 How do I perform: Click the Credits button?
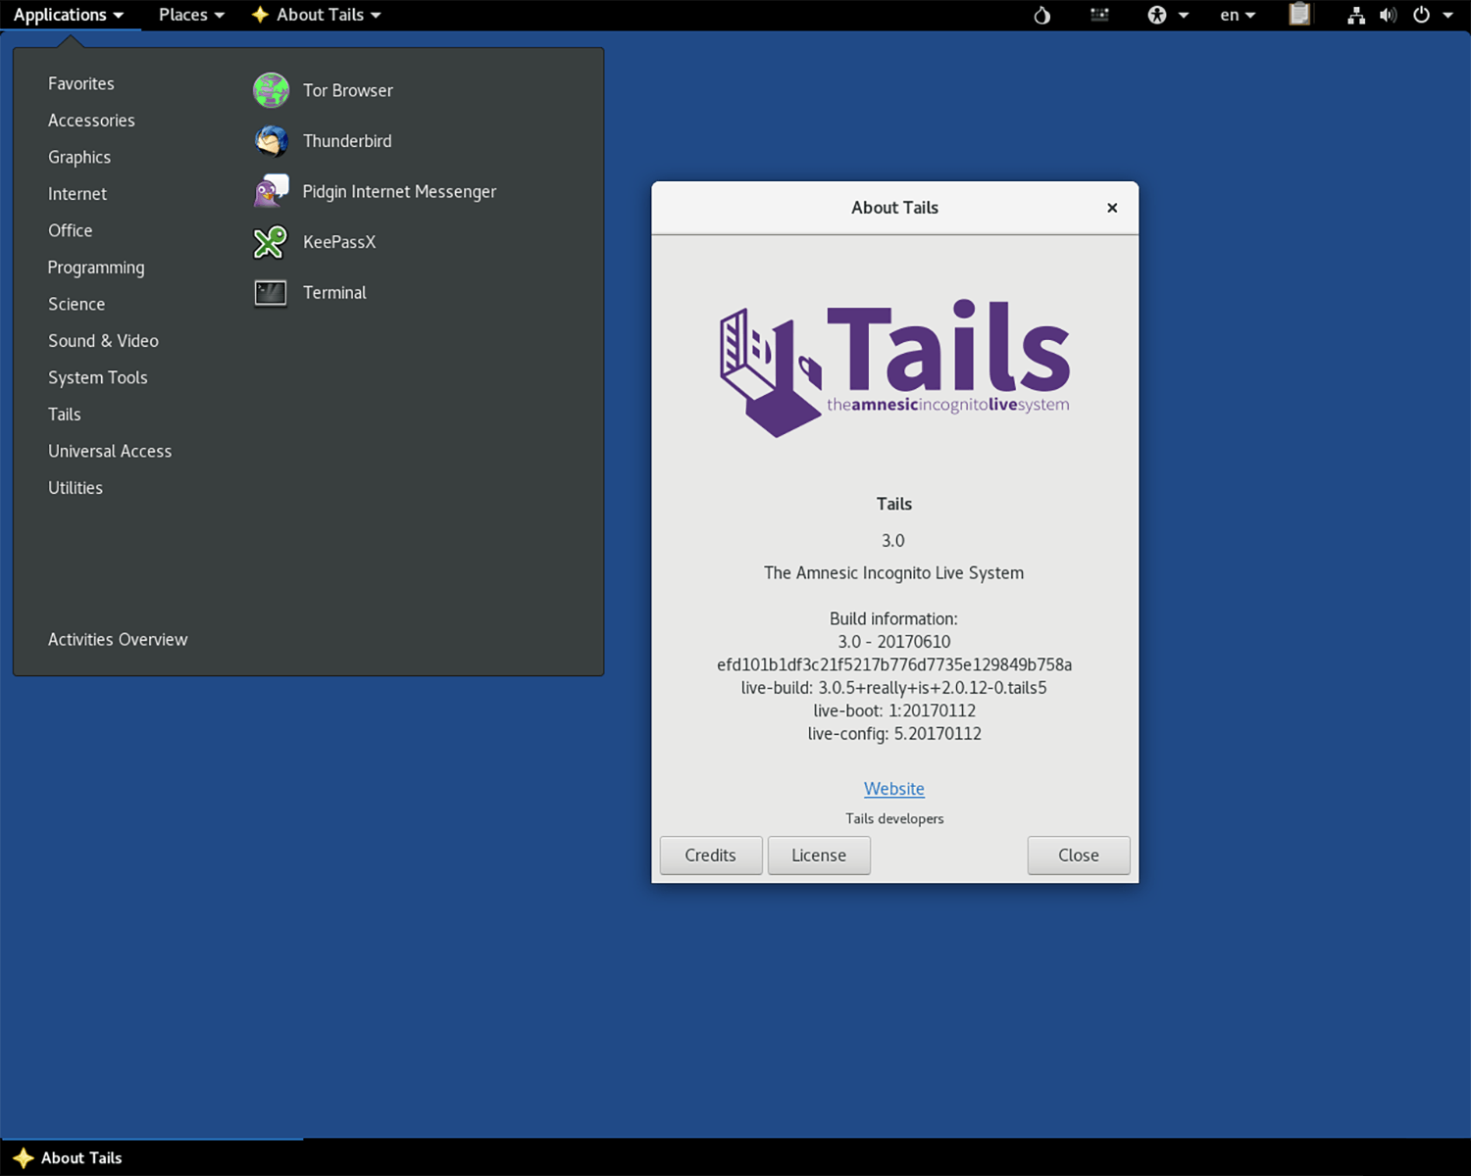pyautogui.click(x=711, y=856)
